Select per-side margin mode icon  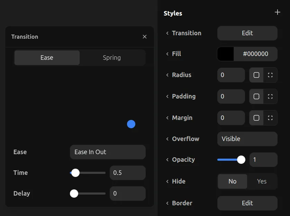coord(270,118)
